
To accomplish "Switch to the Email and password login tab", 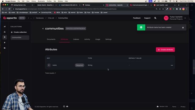I will 141,5.
